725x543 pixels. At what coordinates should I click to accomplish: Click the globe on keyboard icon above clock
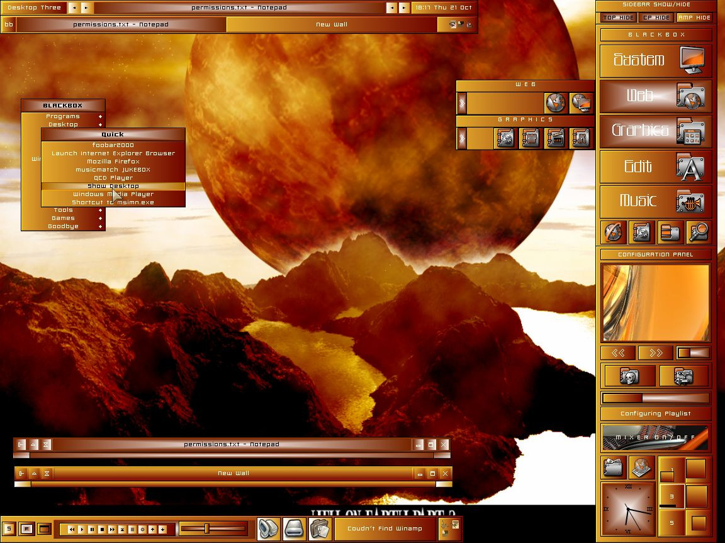click(x=641, y=468)
